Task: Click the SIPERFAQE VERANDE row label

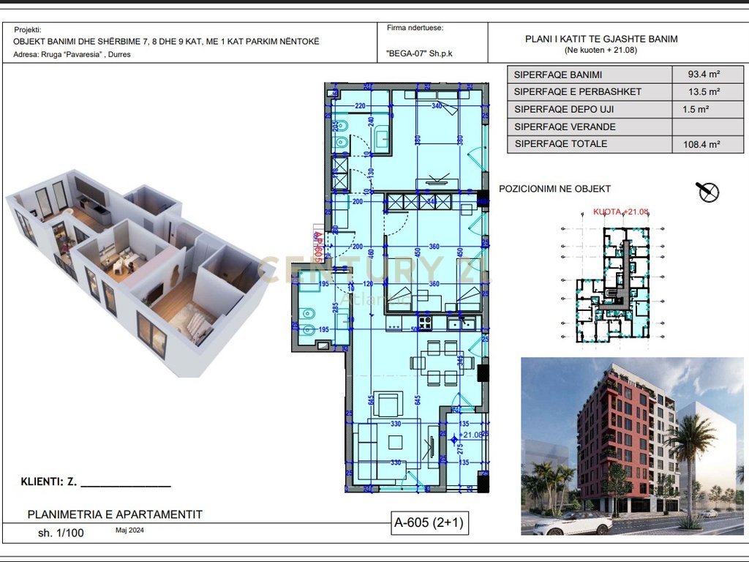Action: click(565, 127)
